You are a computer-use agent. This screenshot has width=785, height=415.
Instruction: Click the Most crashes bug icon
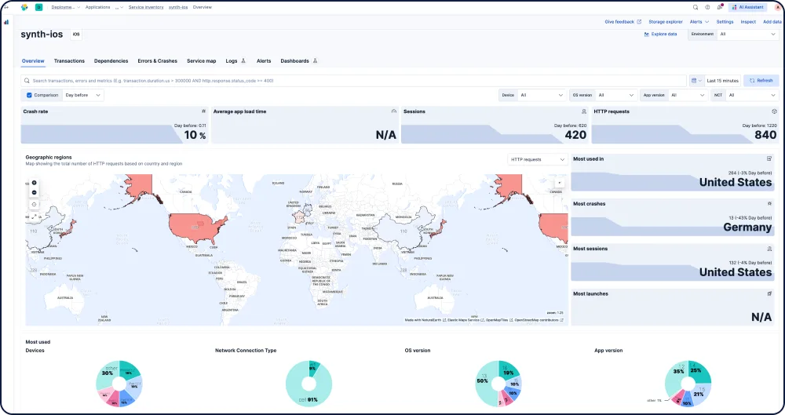coord(769,204)
